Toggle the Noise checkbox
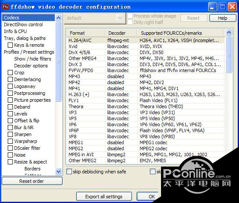The image size is (239, 203). click(10, 155)
